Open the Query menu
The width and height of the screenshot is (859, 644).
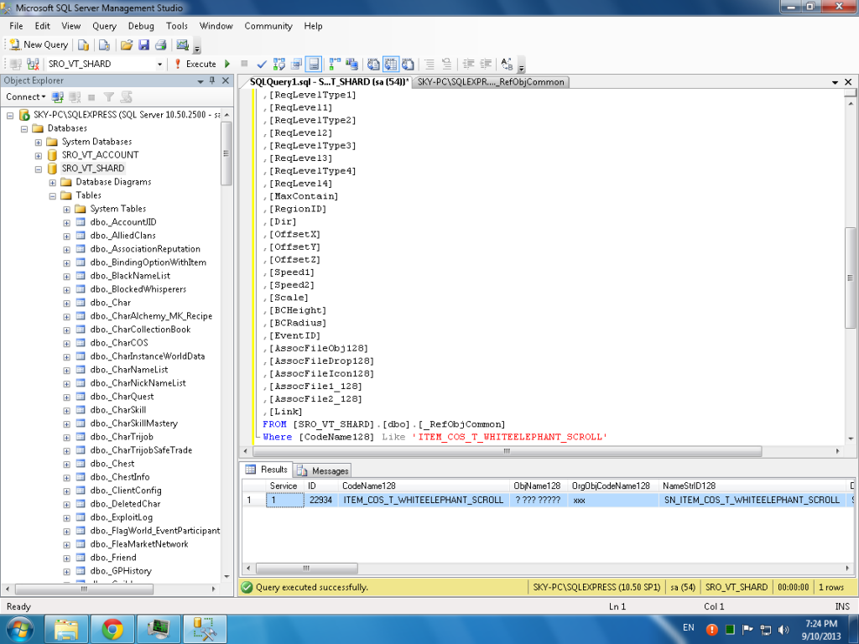pos(104,26)
